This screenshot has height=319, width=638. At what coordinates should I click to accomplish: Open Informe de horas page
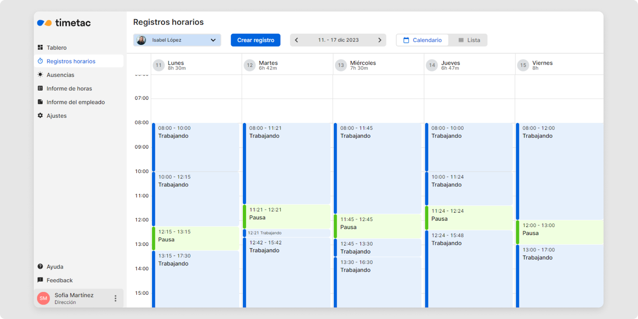pos(78,88)
